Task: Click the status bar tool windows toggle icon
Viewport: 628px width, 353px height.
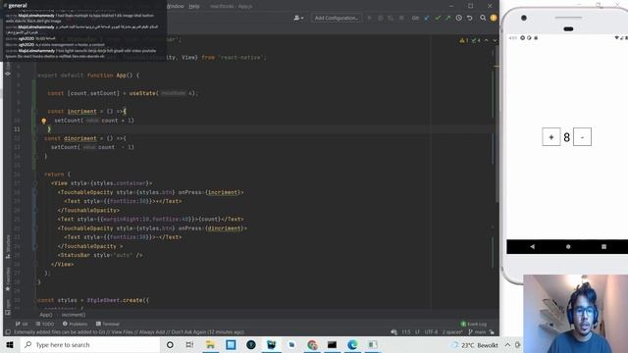Action: tap(8, 332)
